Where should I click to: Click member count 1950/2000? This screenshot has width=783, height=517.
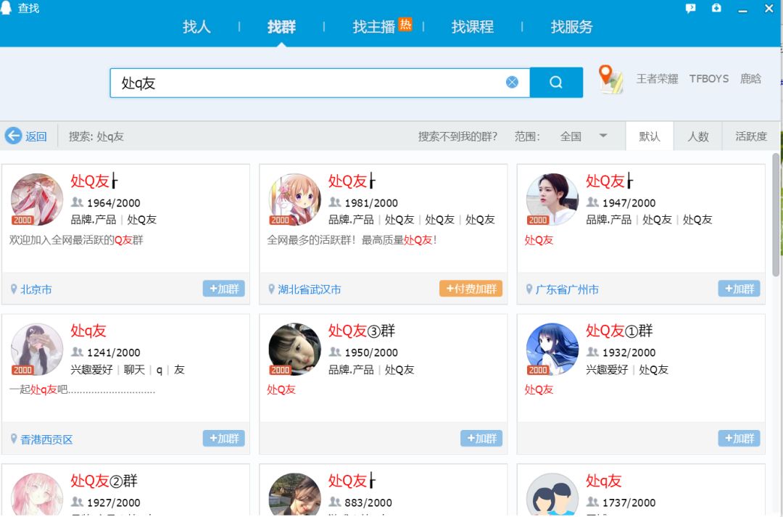371,352
